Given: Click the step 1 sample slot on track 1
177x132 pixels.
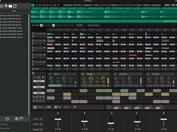Looking at the screenshot, I should (51, 34).
